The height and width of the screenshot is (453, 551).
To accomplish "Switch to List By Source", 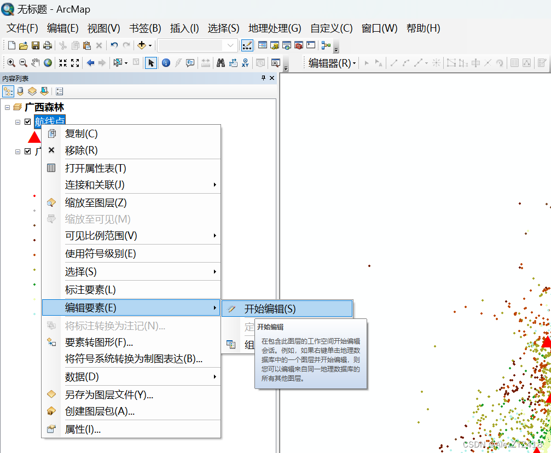I will click(x=20, y=91).
